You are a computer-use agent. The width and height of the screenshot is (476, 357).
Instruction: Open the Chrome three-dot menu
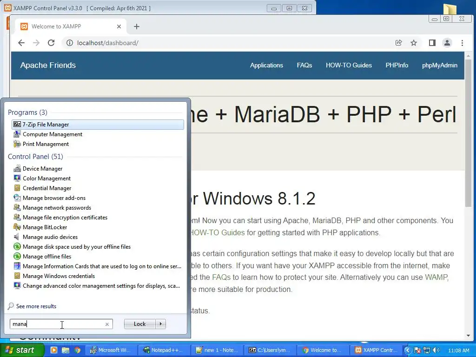coord(462,43)
